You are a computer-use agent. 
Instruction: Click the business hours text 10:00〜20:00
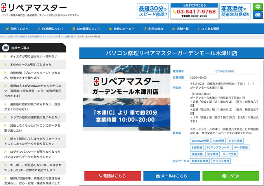198,77
